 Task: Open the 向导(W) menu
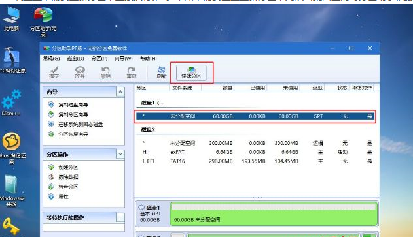point(124,59)
